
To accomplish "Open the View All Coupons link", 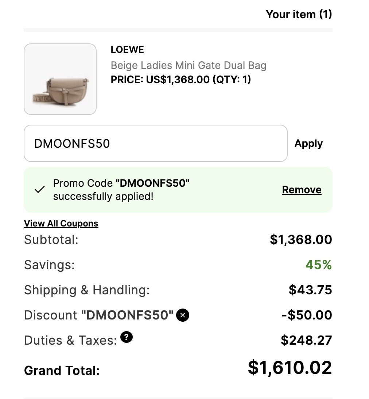I will 61,224.
